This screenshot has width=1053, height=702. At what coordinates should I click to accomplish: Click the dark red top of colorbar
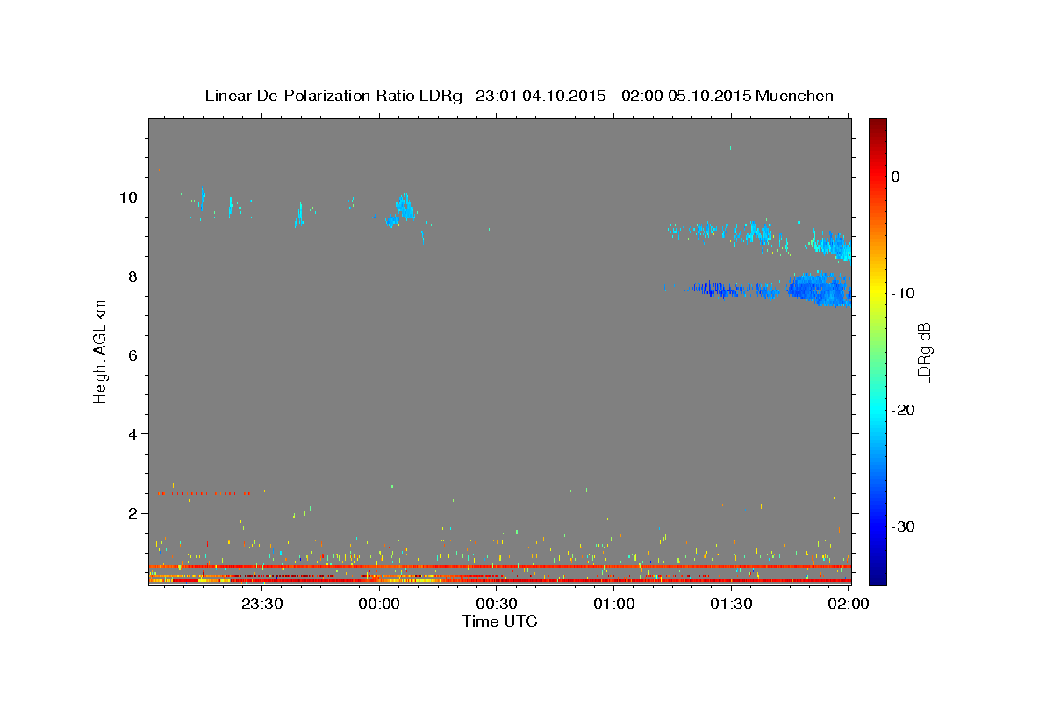point(877,127)
